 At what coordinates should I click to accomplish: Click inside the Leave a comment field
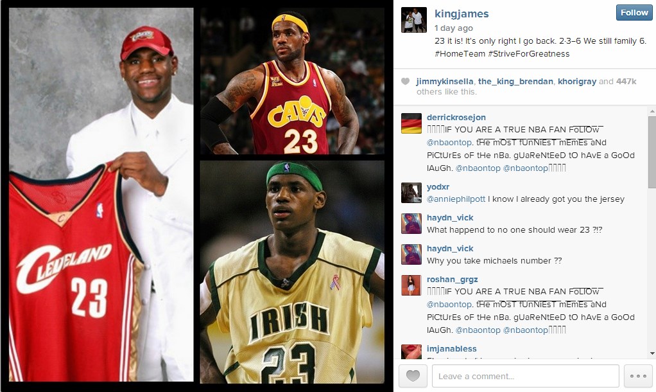click(x=526, y=376)
